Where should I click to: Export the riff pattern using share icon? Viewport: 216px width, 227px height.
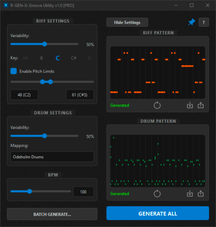[x=200, y=105]
